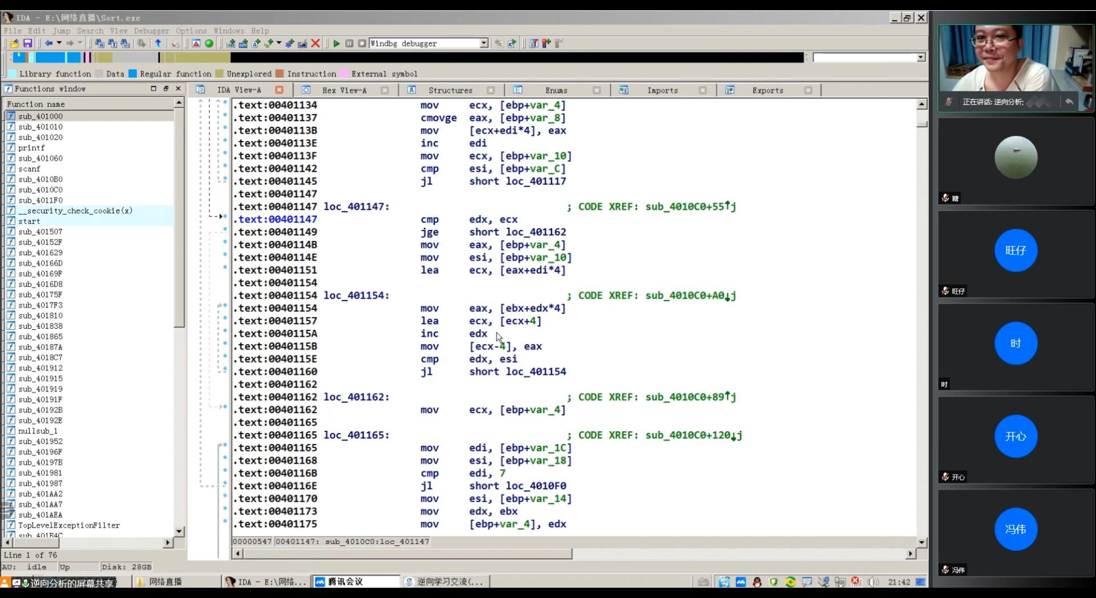Click the Exports tab icon

[x=730, y=90]
